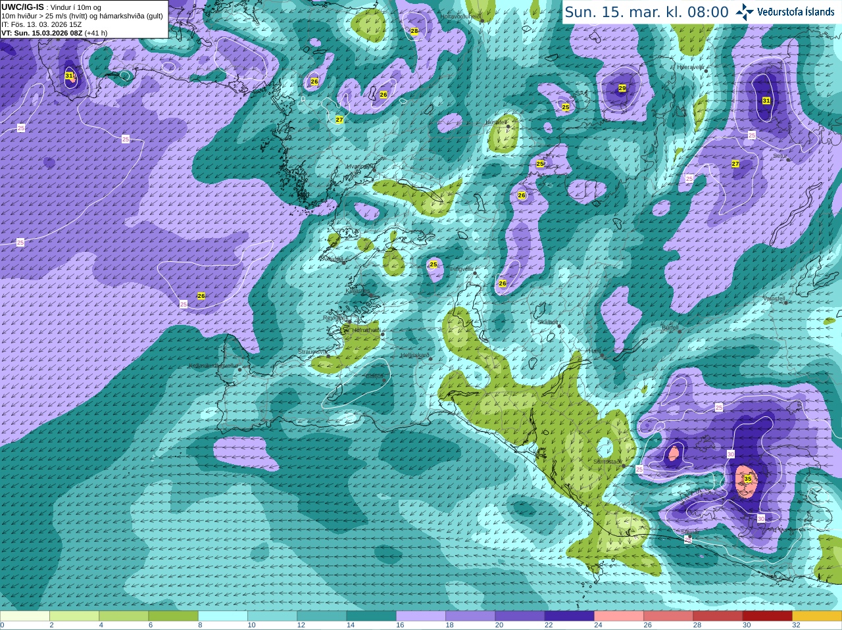Click the Vatnsfell station label

tap(774, 299)
